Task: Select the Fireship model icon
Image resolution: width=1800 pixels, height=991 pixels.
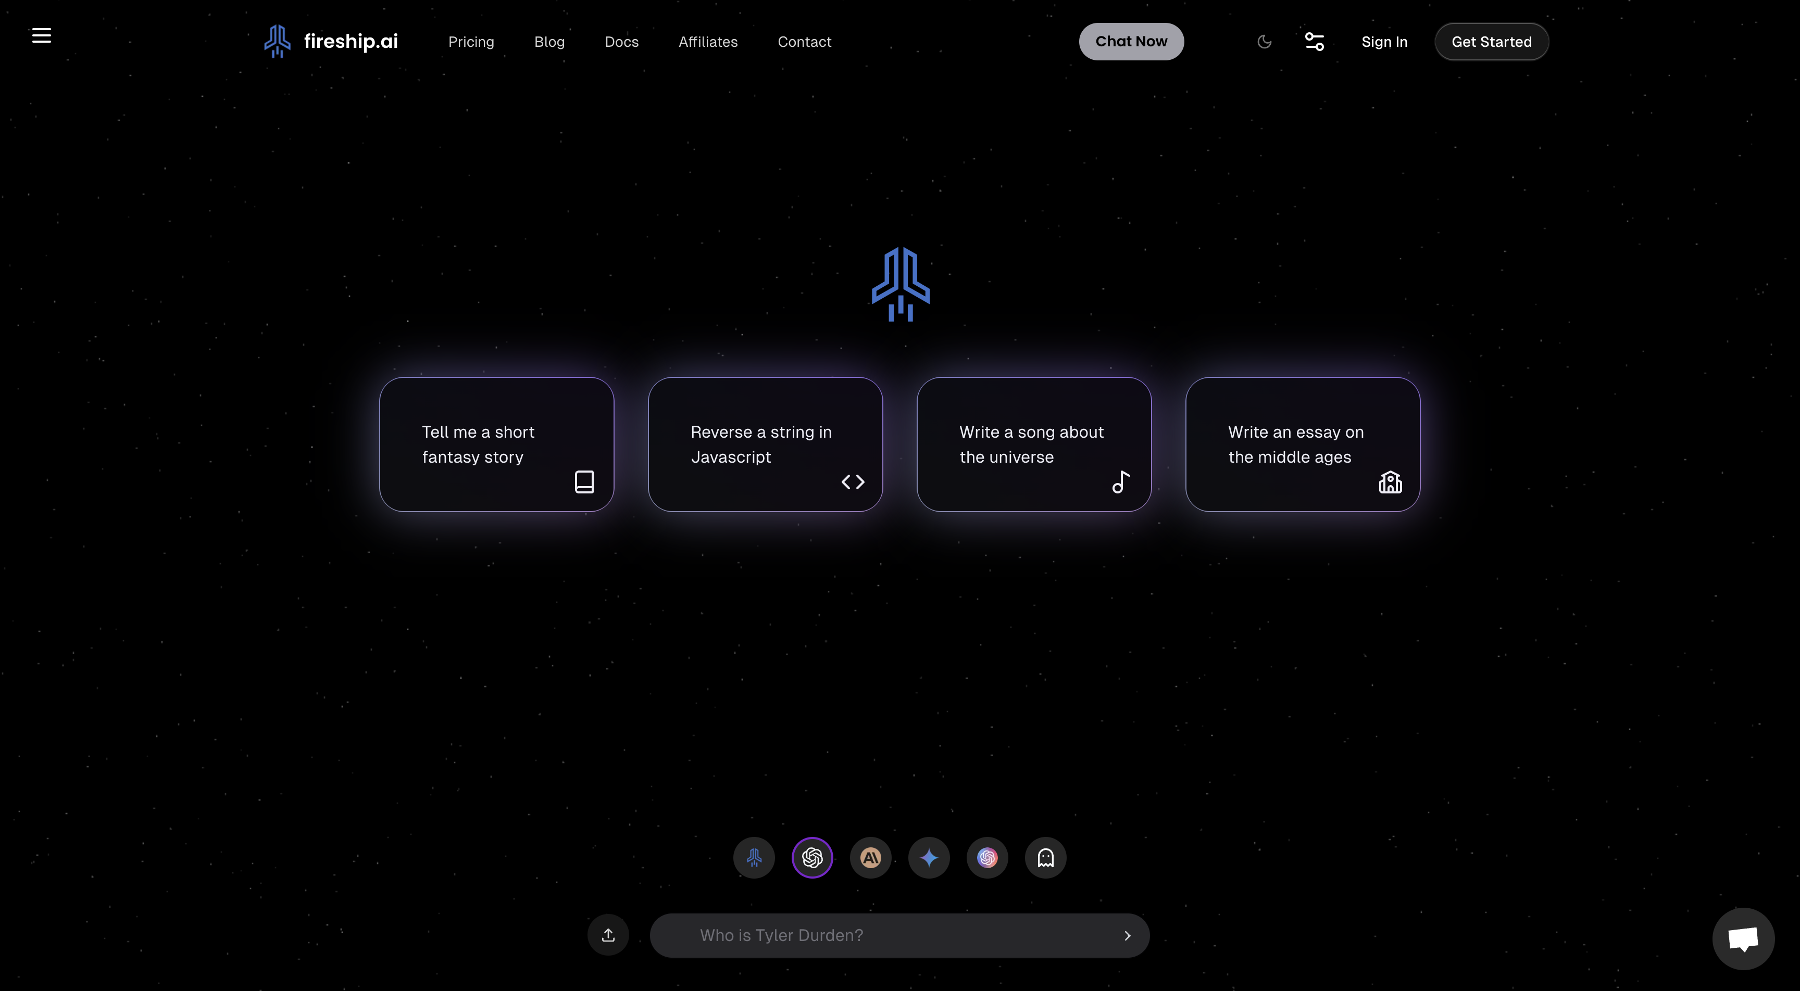Action: [754, 858]
